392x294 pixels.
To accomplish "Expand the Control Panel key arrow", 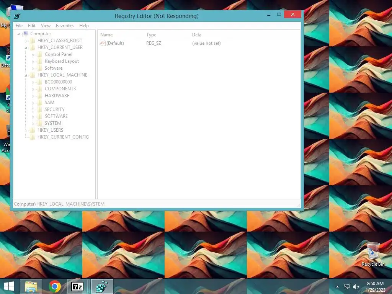I will coord(33,54).
